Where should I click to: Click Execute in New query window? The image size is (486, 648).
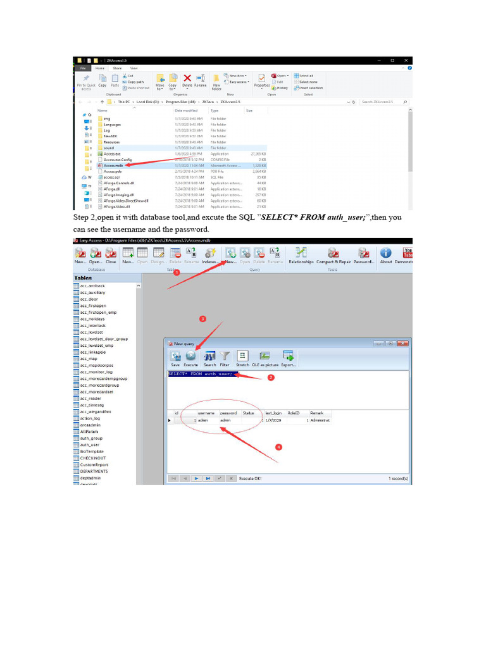click(x=190, y=359)
